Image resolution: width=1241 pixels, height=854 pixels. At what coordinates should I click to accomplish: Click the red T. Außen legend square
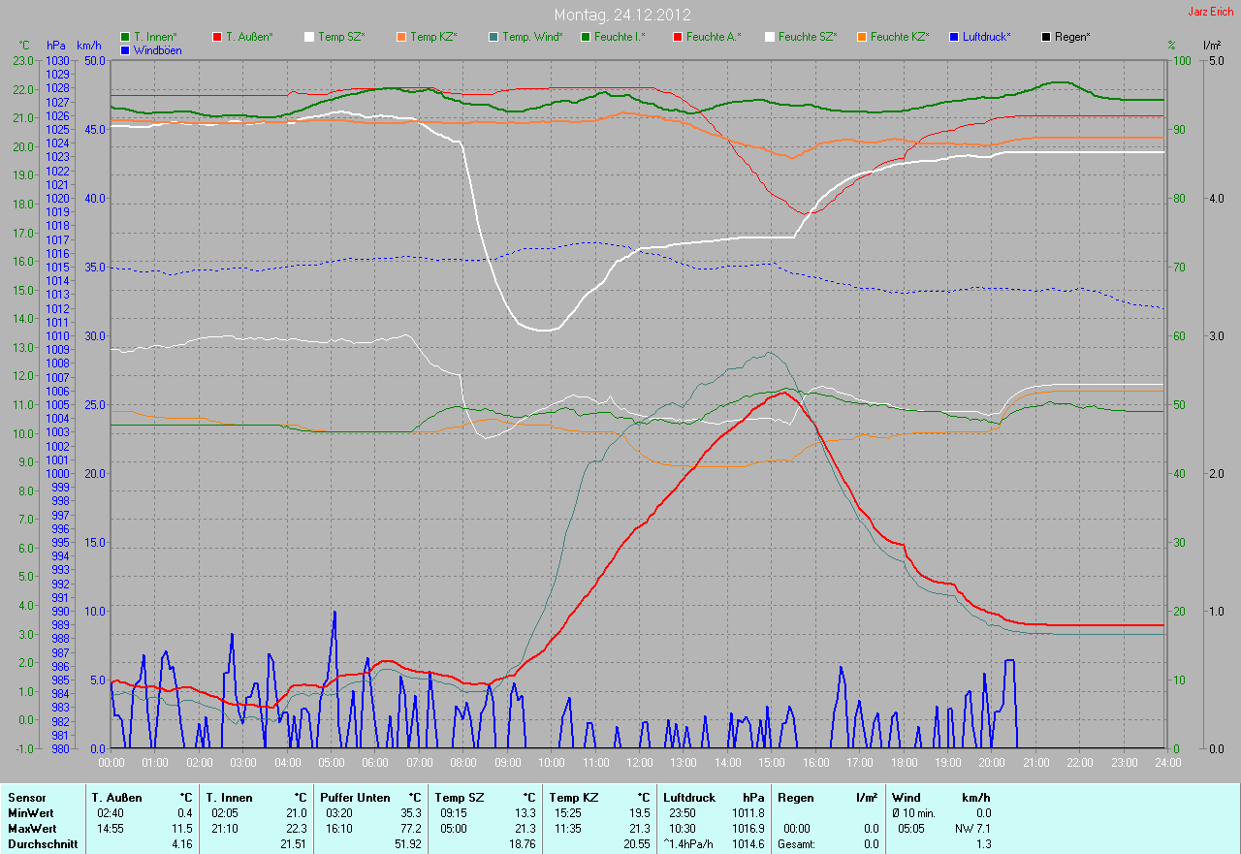(x=217, y=37)
